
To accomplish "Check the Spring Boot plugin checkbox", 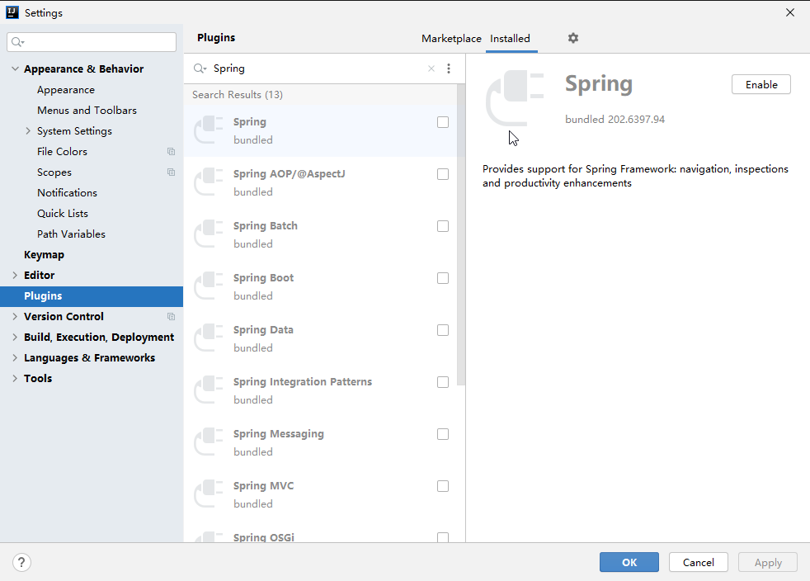I will click(443, 278).
